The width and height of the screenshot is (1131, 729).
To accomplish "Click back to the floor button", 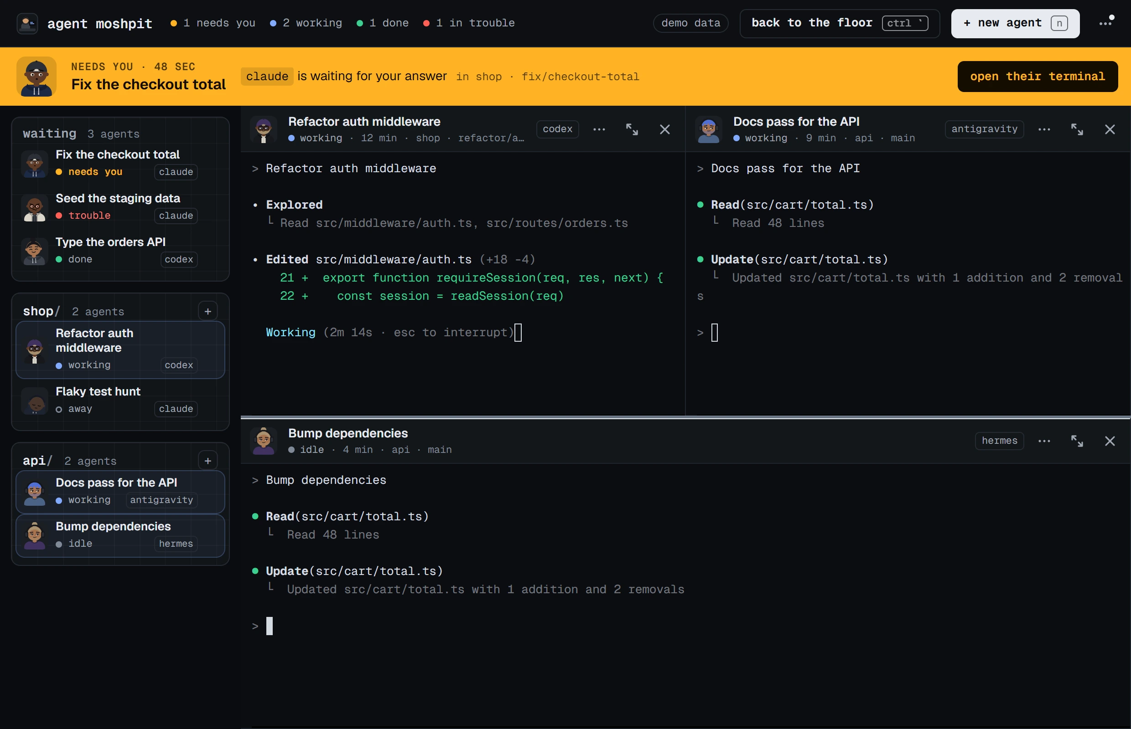I will [839, 23].
